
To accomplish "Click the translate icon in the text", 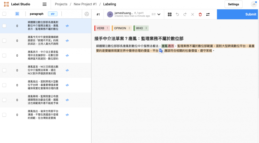I will point(161,51).
